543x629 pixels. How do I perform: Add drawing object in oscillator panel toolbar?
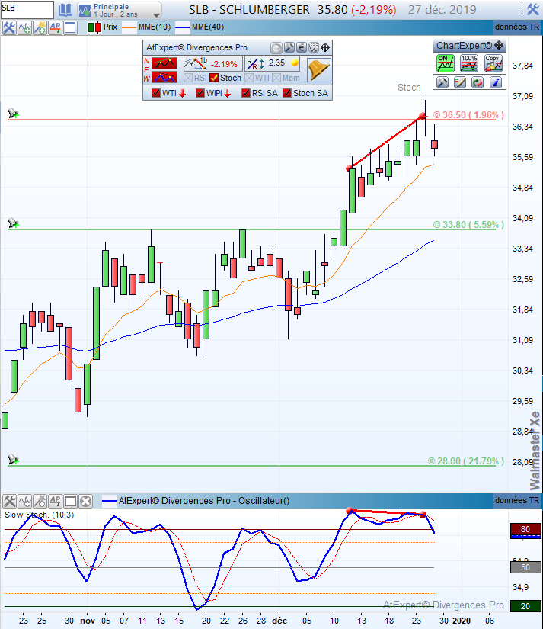(x=40, y=501)
